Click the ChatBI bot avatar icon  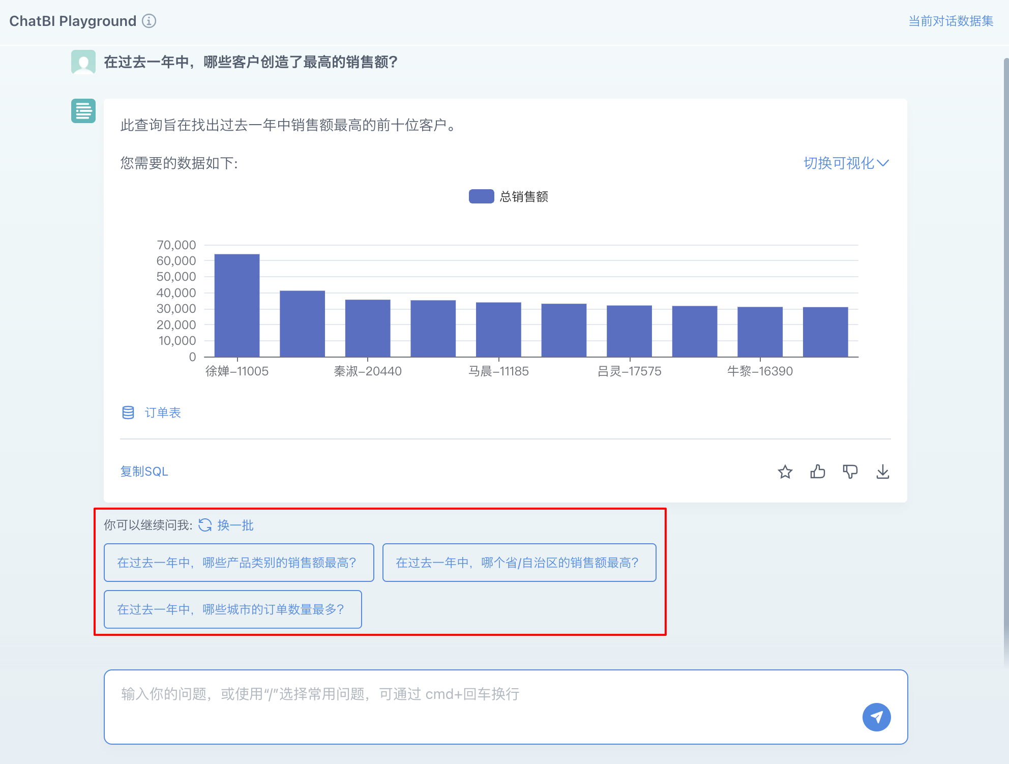(83, 111)
